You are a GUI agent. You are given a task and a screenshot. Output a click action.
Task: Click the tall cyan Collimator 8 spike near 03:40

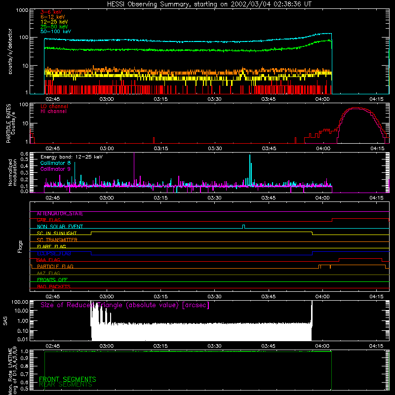pos(250,170)
